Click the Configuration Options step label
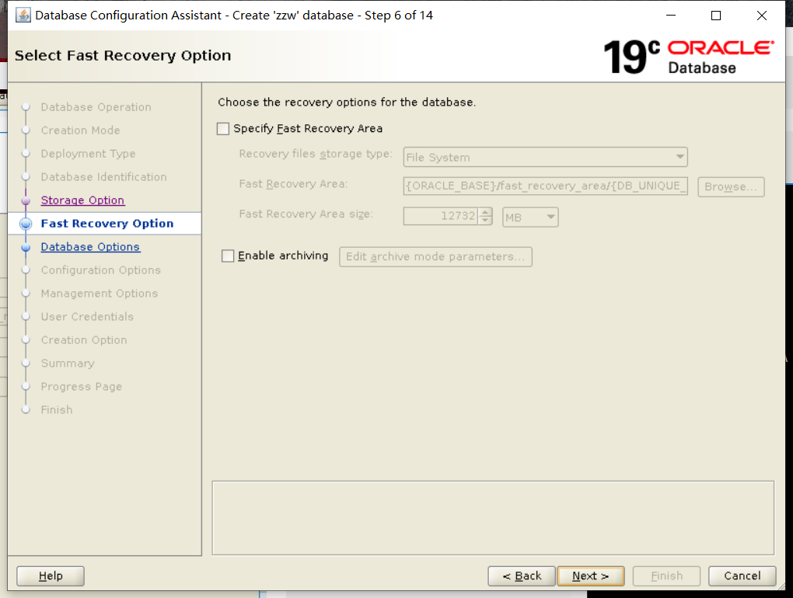 click(100, 270)
